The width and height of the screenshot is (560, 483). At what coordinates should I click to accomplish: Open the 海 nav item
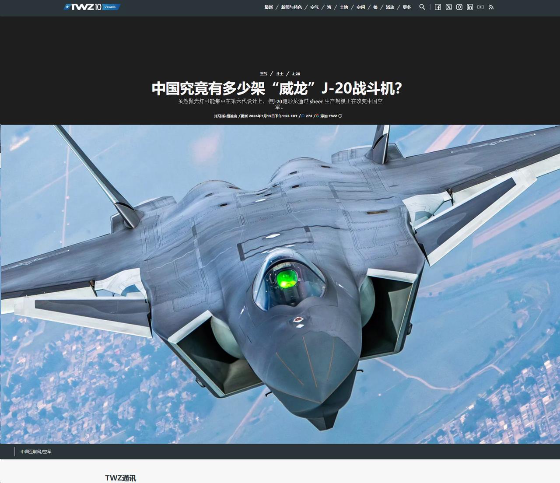point(329,7)
